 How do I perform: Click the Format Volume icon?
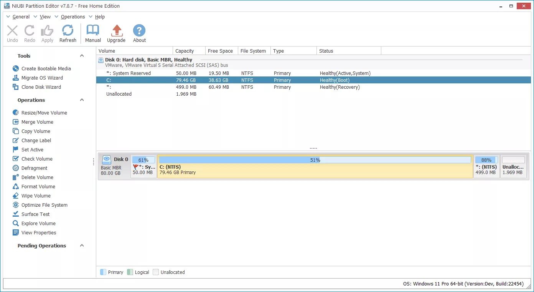[16, 186]
